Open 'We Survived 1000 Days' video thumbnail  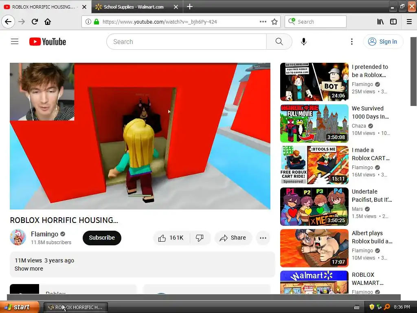point(314,123)
